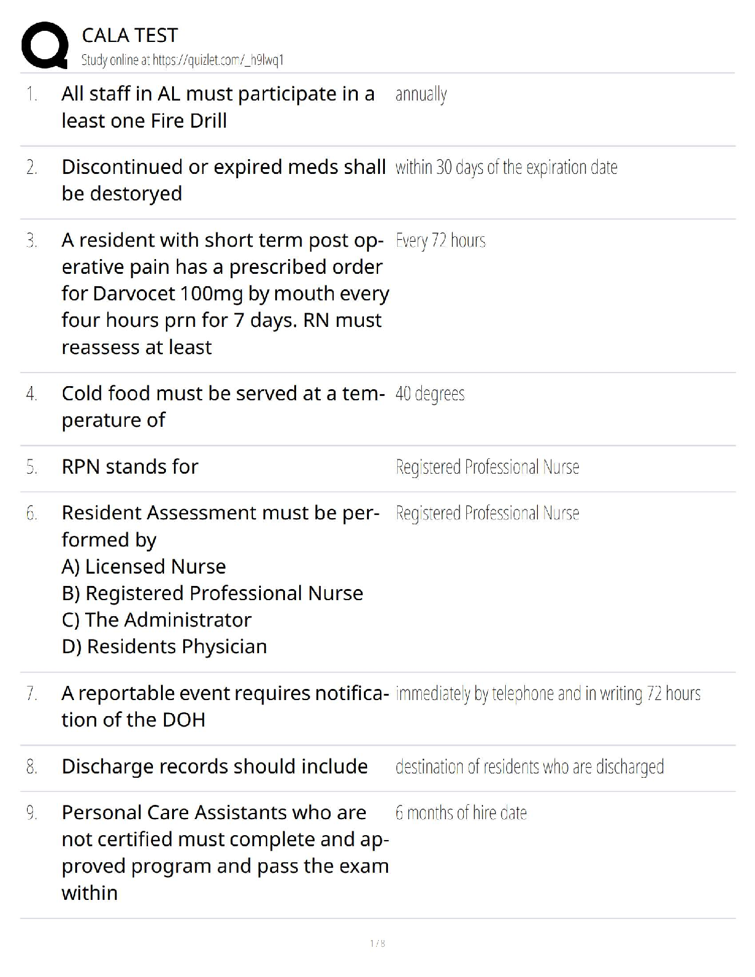Click the page number 1 / 8 footer

pyautogui.click(x=377, y=943)
